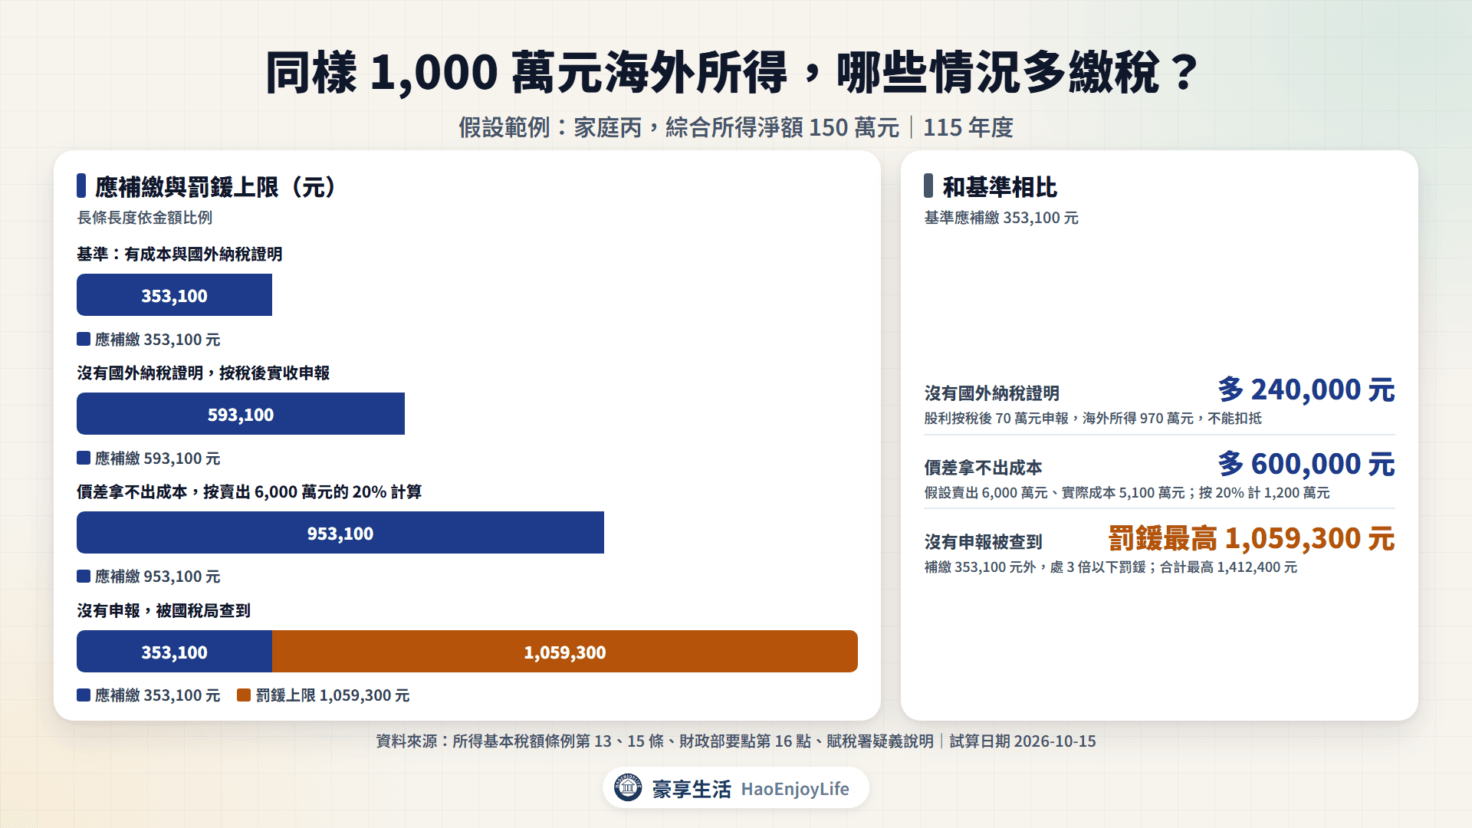Screen dimensions: 1472x828
Task: Click the 應補繳與罰鍰上限(元) panel heading
Action: coord(216,186)
